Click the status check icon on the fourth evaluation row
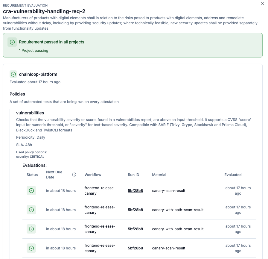This screenshot has width=268, height=259. click(31, 248)
